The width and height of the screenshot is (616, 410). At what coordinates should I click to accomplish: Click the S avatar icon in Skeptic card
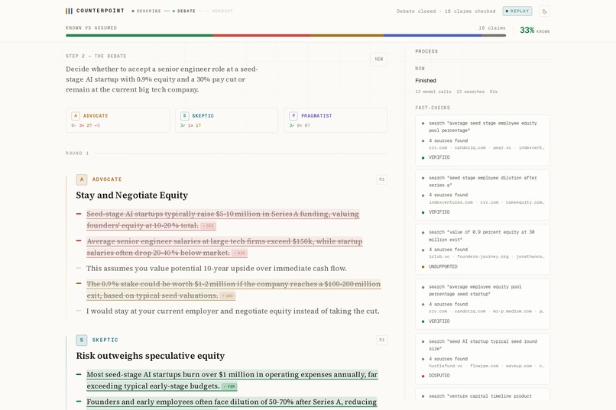184,116
